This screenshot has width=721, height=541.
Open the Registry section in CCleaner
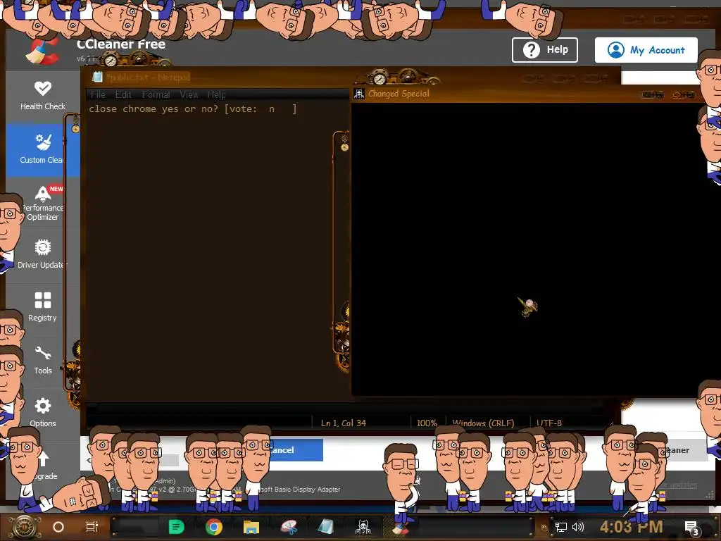pos(43,307)
